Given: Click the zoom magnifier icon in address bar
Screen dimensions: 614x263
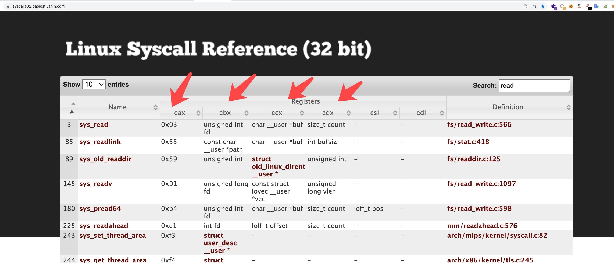Looking at the screenshot, I should [525, 6].
